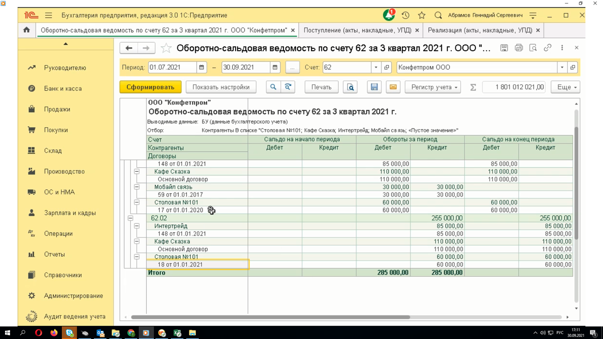Copy link via chain icon

[548, 48]
